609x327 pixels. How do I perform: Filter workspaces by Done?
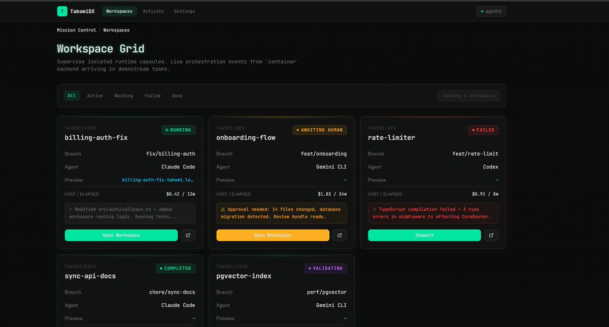(x=177, y=96)
